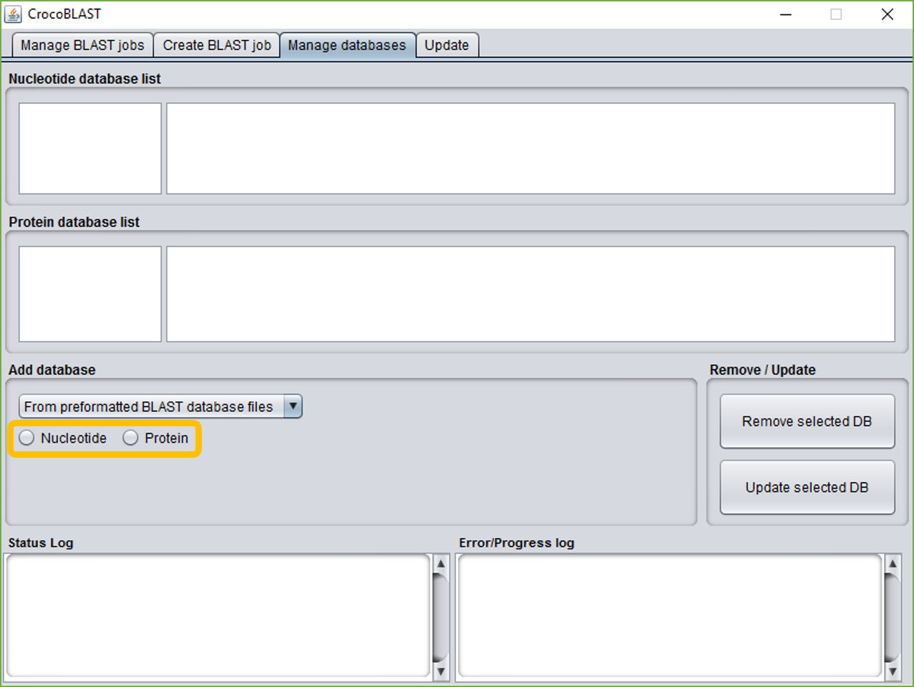This screenshot has width=914, height=687.
Task: Click the Nucleotide database list heading
Action: tap(84, 79)
